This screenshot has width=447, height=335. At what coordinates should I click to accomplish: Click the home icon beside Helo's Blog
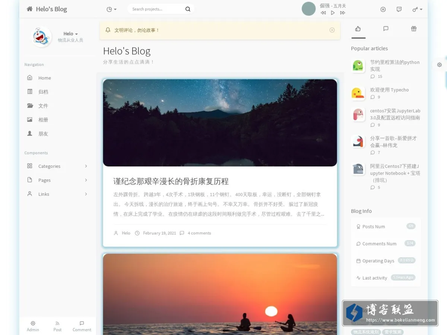(x=29, y=9)
